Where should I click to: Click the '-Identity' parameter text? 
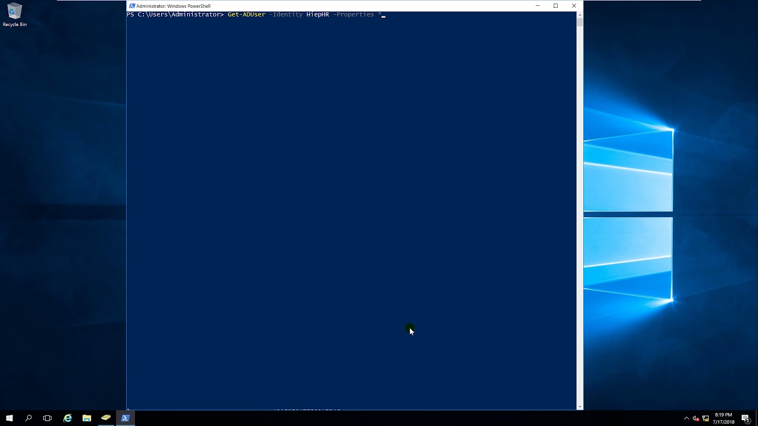click(x=286, y=14)
